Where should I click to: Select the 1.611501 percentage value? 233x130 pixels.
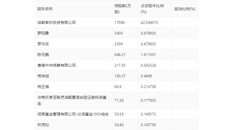(x=148, y=55)
